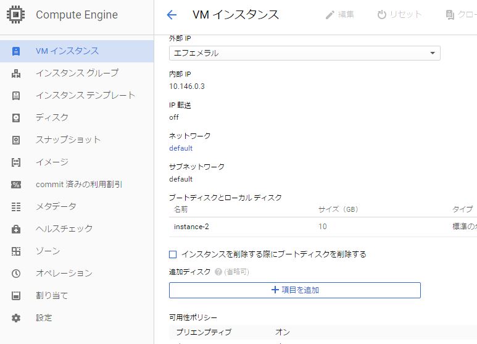
Task: Click the internal IP 10.146.0.3
Action: [x=187, y=86]
